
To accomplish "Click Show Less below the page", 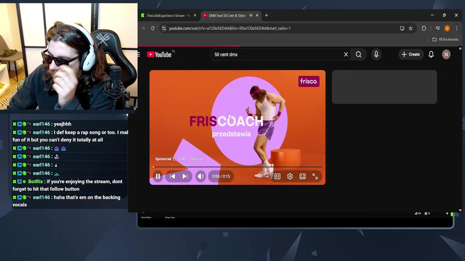I will [x=170, y=217].
